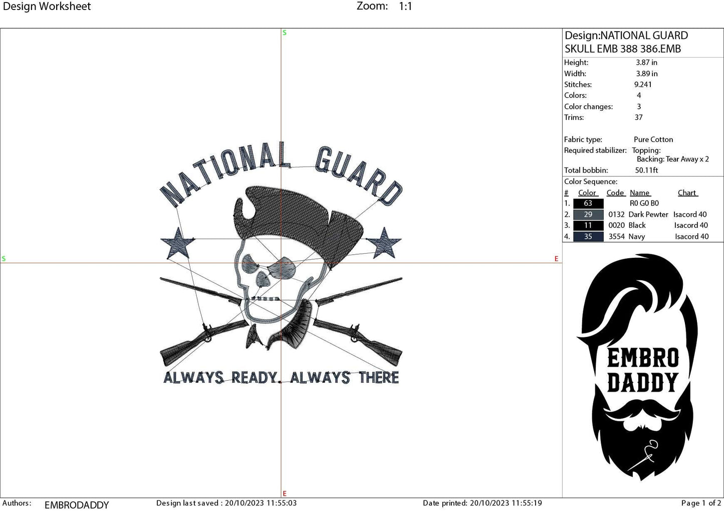Click the right star in the design
The image size is (724, 511).
384,243
